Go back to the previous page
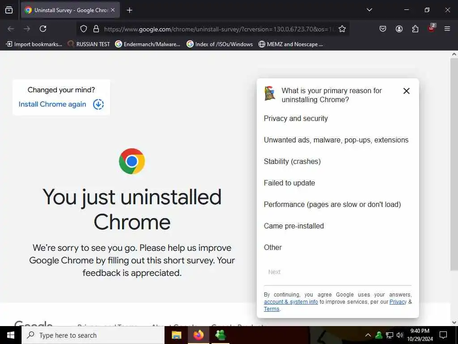 pyautogui.click(x=11, y=29)
